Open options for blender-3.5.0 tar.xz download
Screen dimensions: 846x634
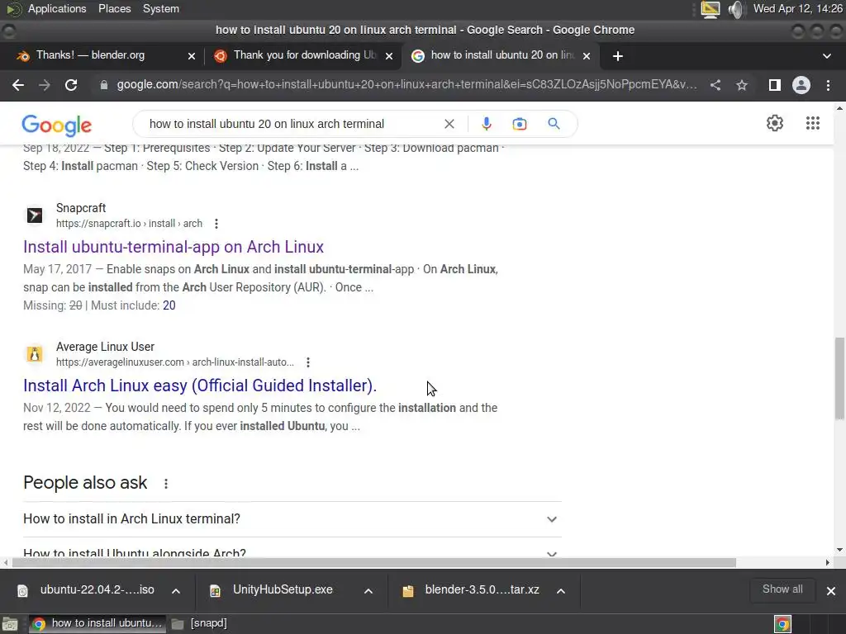click(561, 591)
